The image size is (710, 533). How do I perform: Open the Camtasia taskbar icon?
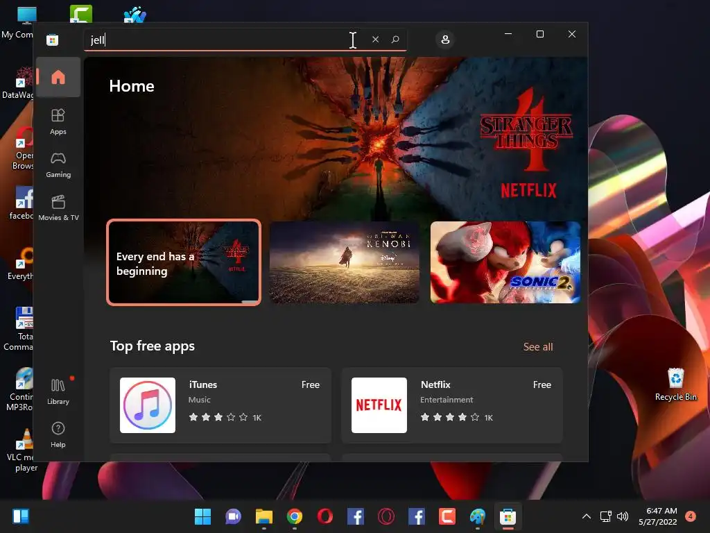point(447,516)
